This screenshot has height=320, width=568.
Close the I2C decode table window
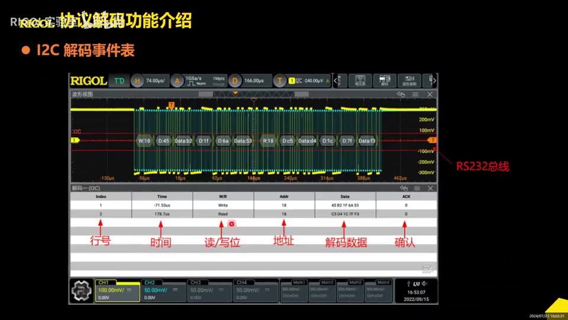pos(430,188)
